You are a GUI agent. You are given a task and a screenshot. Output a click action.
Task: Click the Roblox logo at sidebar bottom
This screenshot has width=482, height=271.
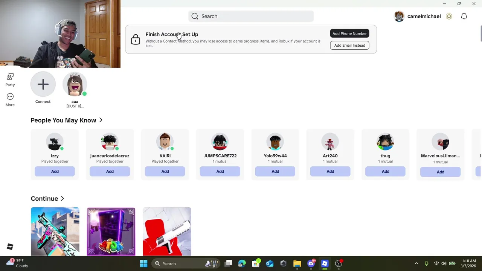(x=10, y=247)
